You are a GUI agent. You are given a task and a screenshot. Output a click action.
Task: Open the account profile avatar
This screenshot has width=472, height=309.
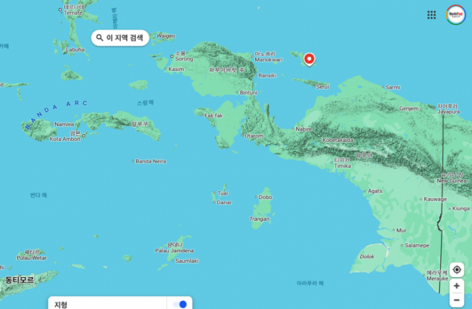(x=455, y=15)
